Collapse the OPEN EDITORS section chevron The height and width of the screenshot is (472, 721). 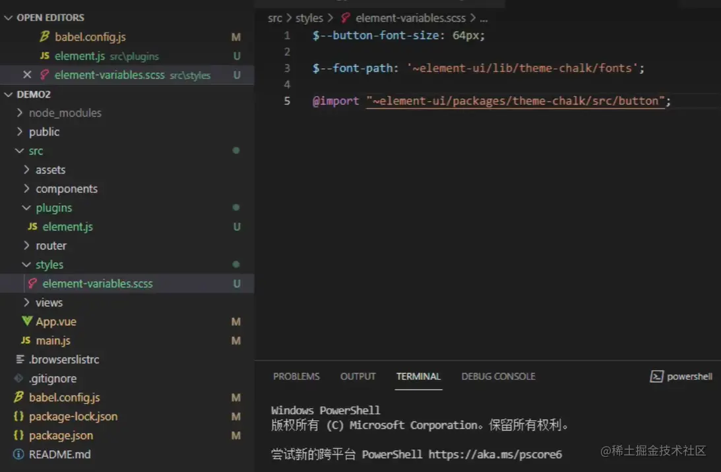click(x=9, y=17)
